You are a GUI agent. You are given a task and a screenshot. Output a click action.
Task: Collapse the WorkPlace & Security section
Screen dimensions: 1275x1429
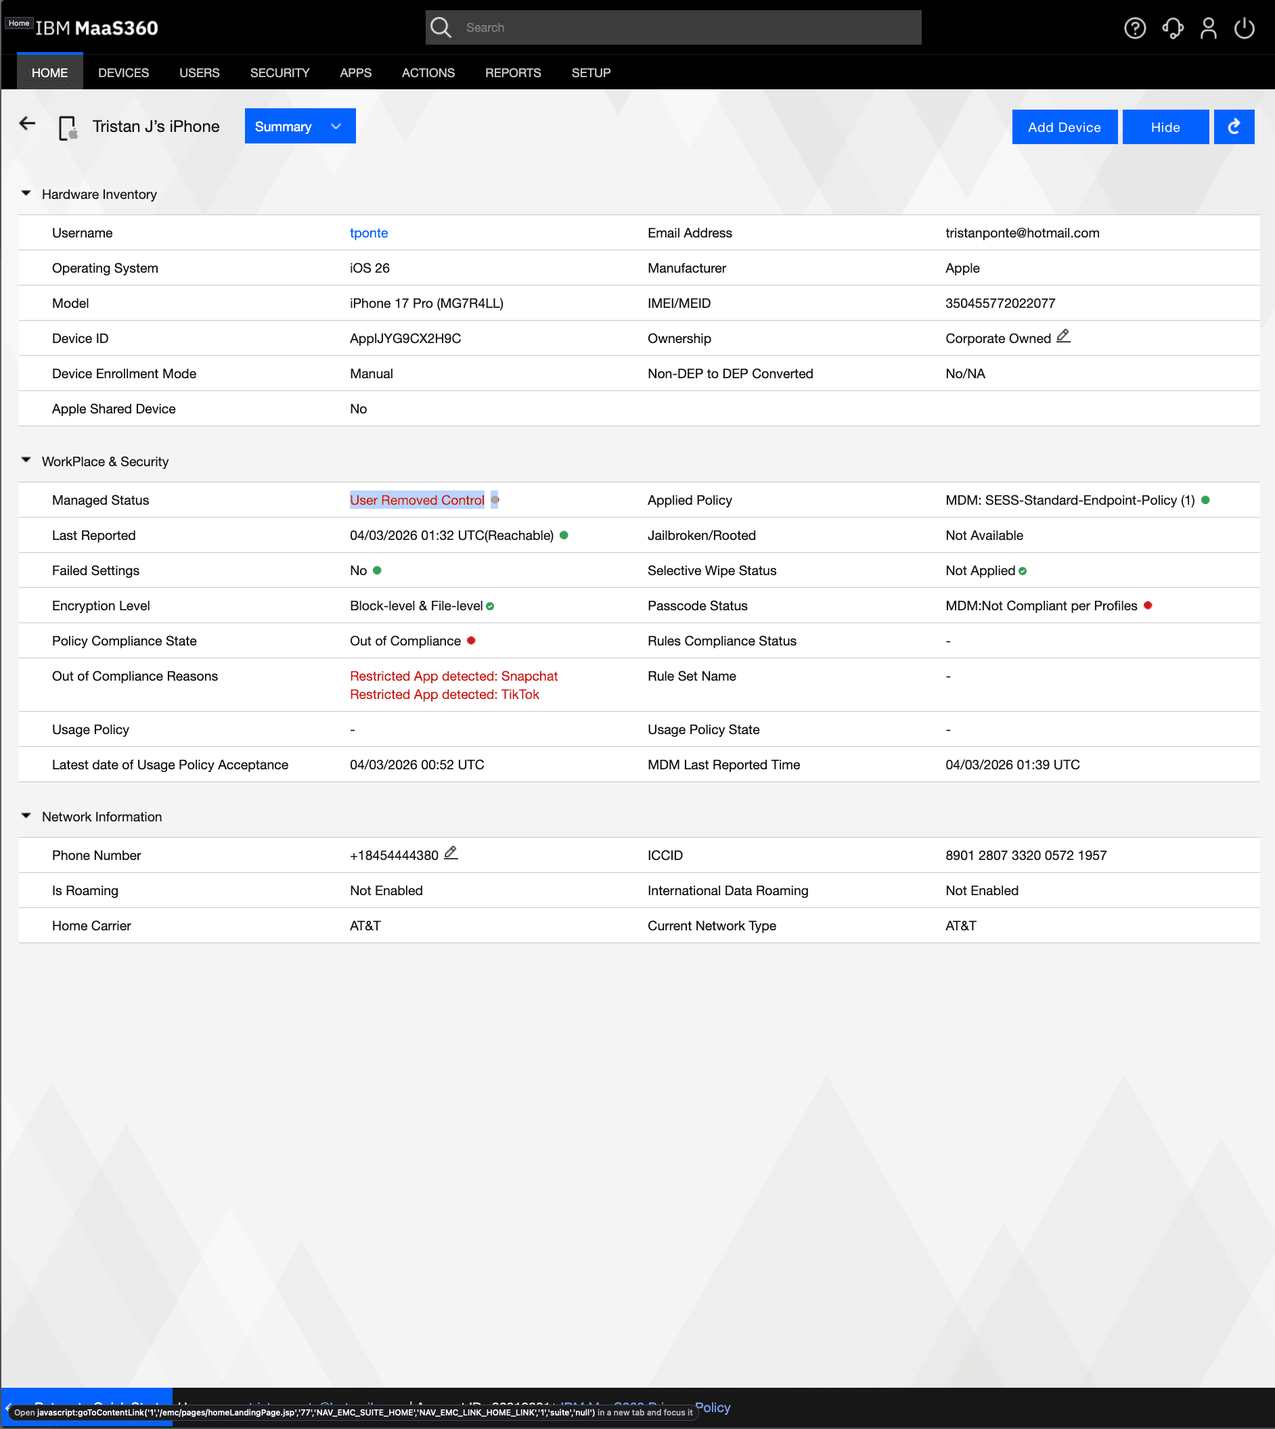(x=26, y=460)
